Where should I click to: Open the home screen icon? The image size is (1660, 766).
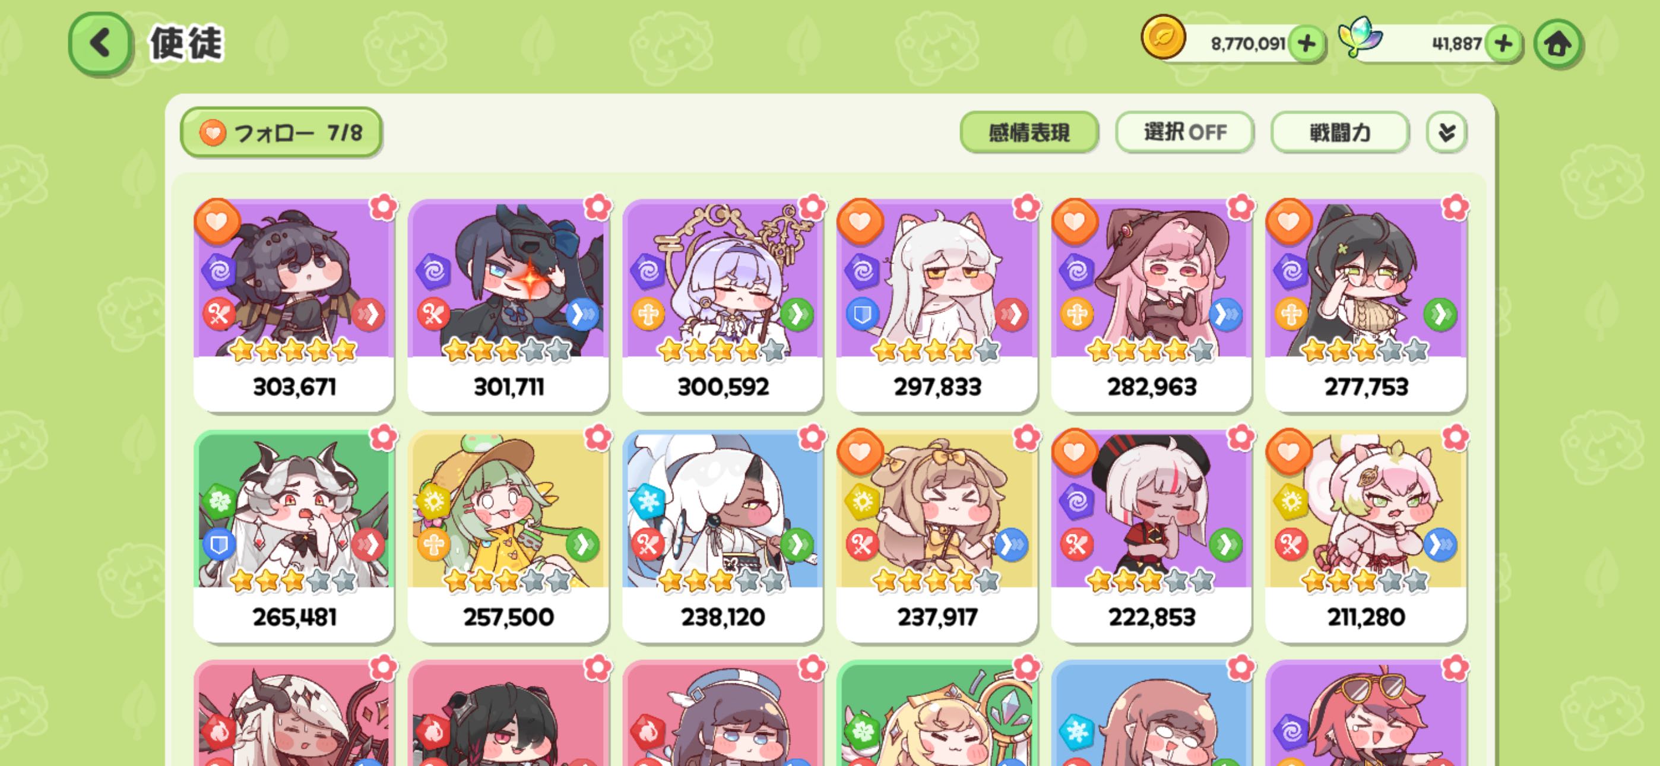1557,44
